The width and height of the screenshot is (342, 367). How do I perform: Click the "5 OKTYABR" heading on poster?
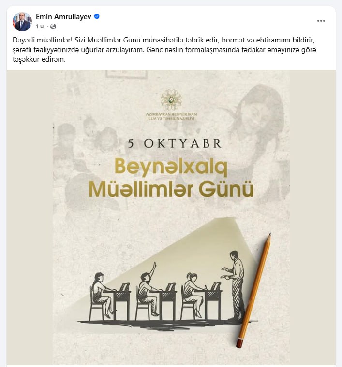(x=175, y=143)
